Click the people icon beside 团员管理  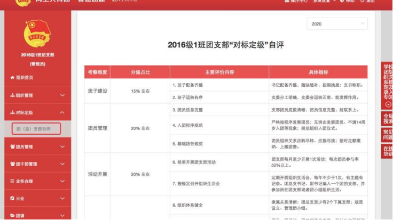(12, 146)
